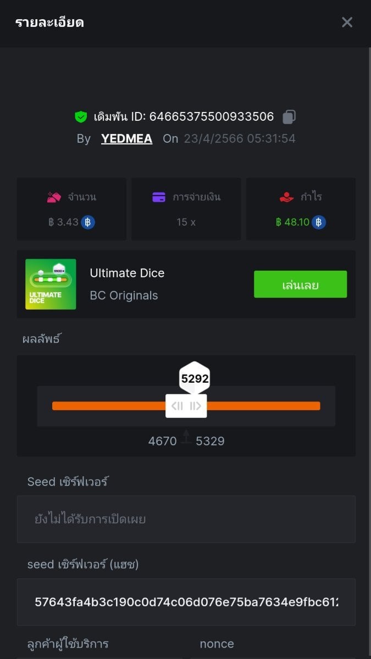
Task: Click the purple payout card icon
Action: (158, 198)
